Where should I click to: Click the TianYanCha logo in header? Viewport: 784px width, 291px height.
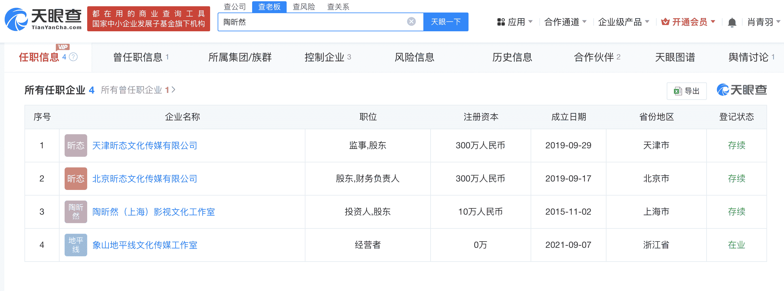point(43,19)
